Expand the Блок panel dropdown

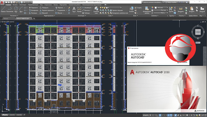pyautogui.click(x=136, y=16)
